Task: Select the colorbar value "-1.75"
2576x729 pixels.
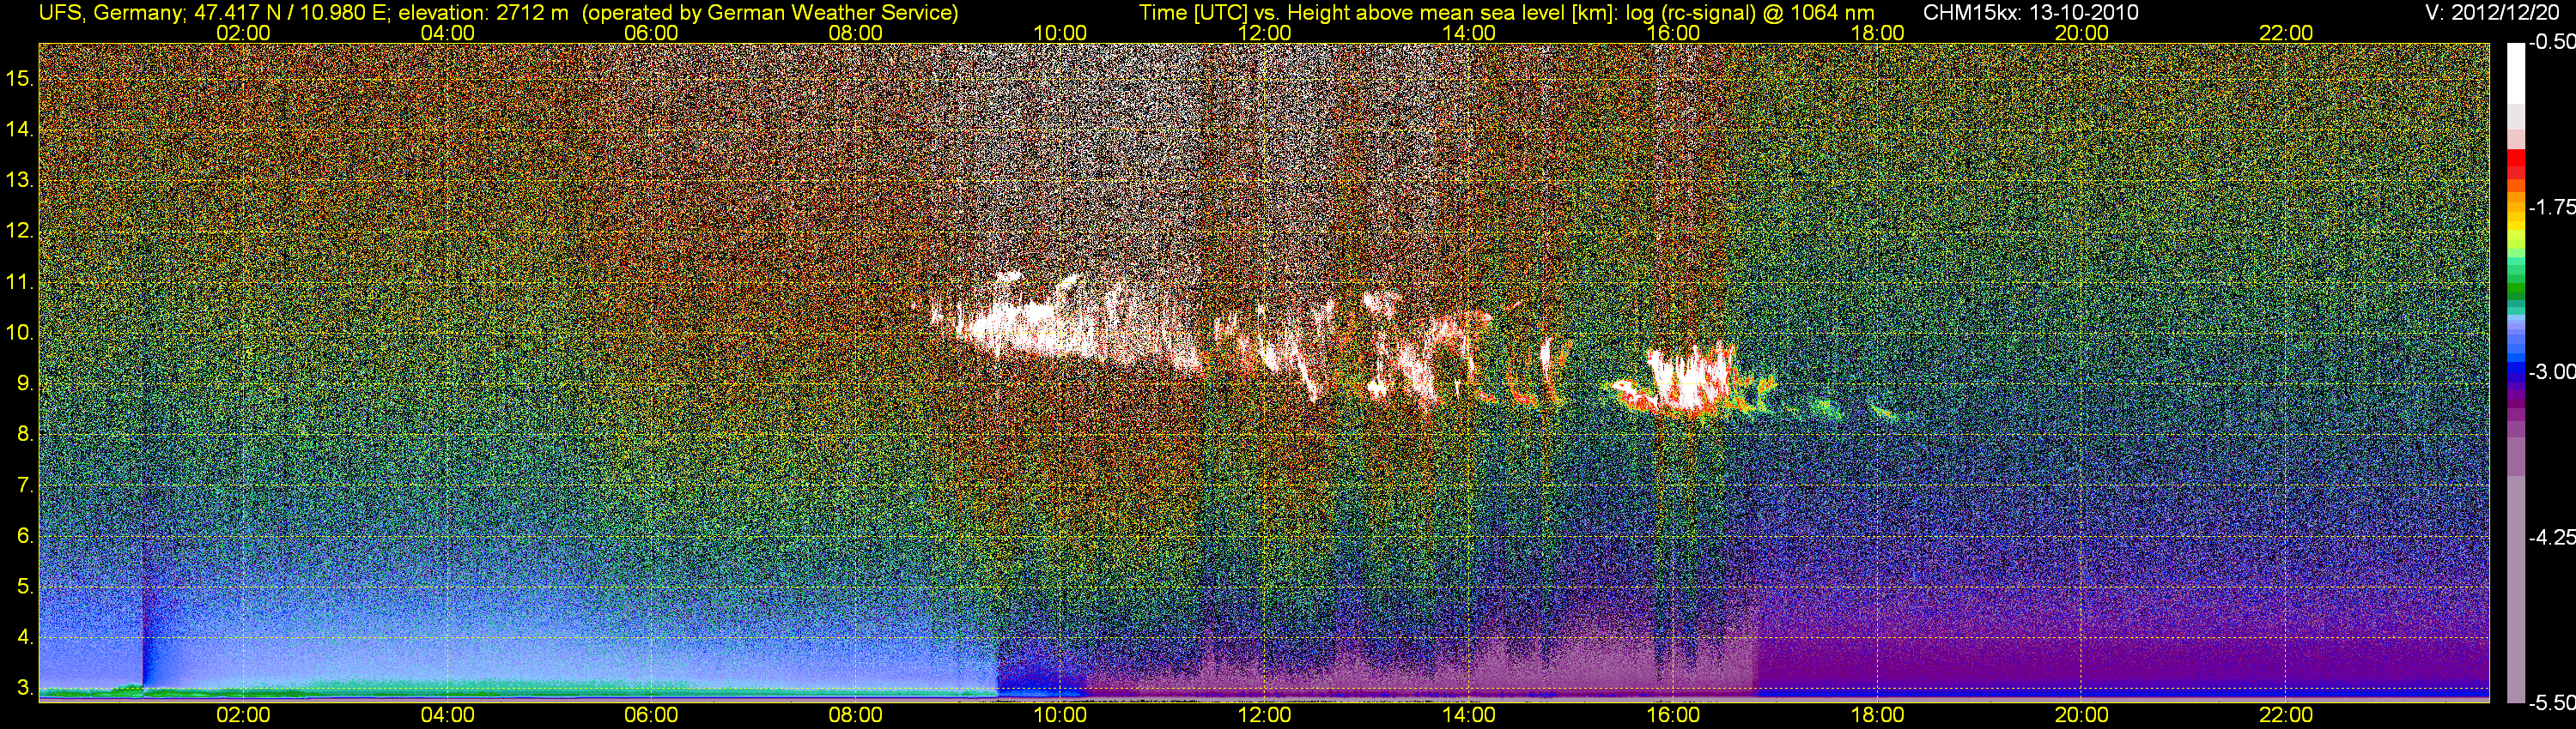Action: (x=2551, y=207)
